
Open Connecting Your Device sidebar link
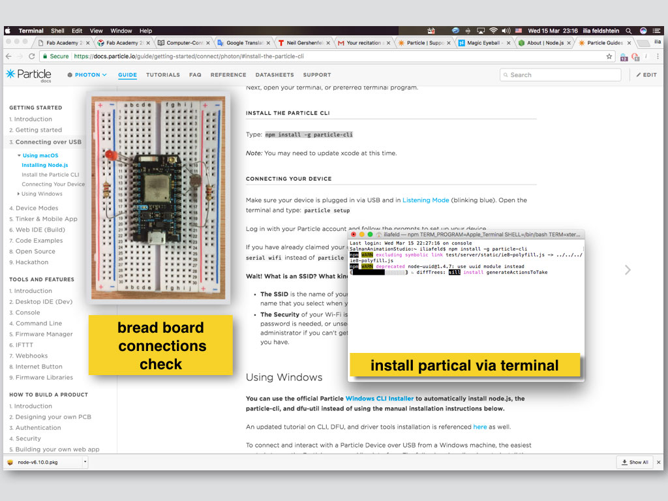tap(53, 184)
